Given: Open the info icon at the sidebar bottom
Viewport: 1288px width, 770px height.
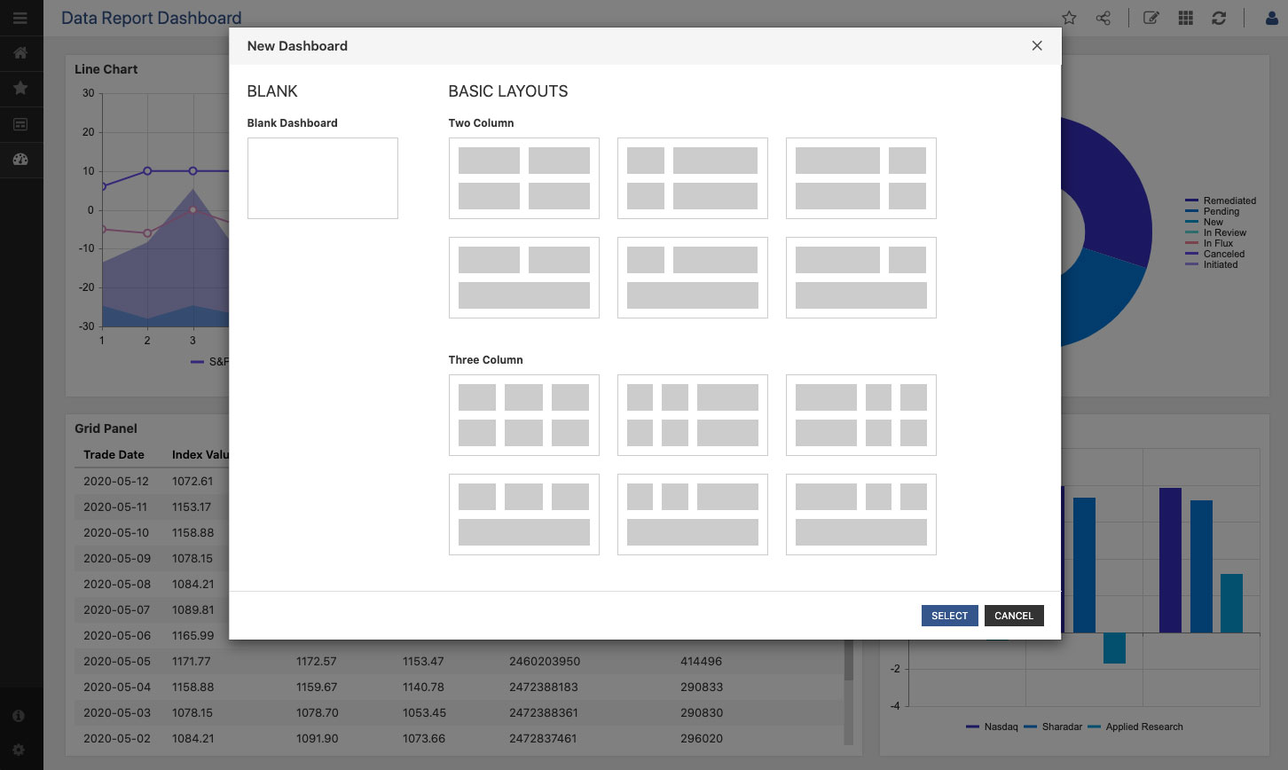Looking at the screenshot, I should (x=19, y=715).
